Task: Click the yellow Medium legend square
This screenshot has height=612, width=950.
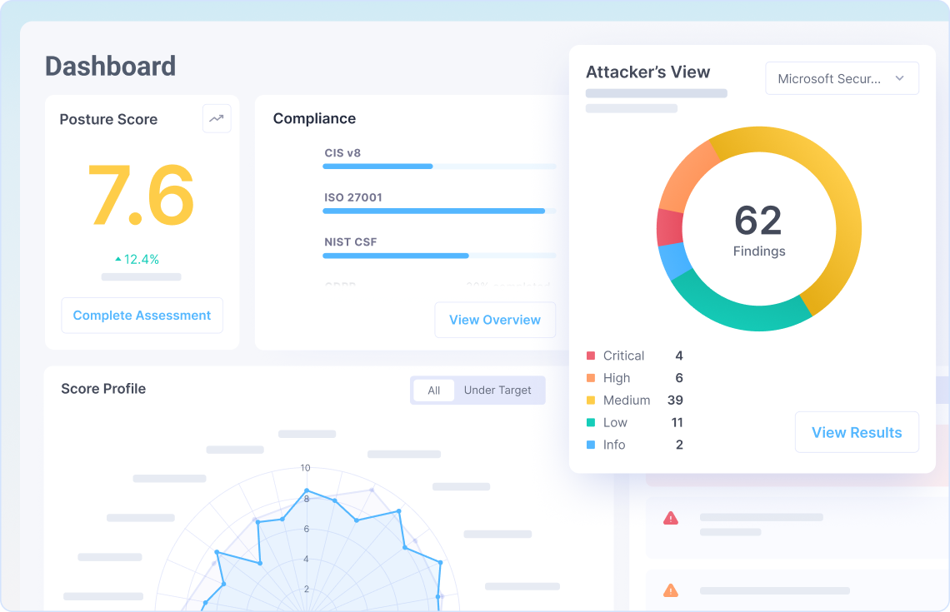Action: pos(591,401)
